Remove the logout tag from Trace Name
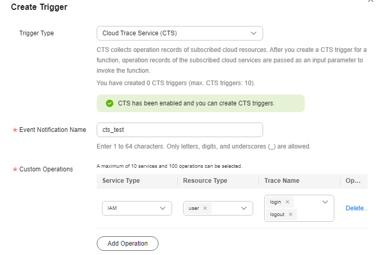This screenshot has width=378, height=255. pyautogui.click(x=291, y=214)
